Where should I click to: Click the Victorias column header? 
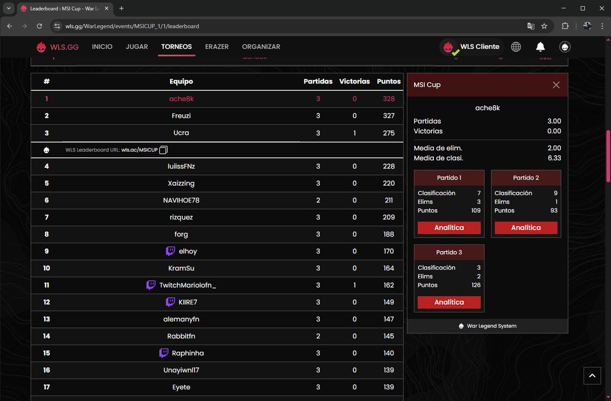point(354,81)
